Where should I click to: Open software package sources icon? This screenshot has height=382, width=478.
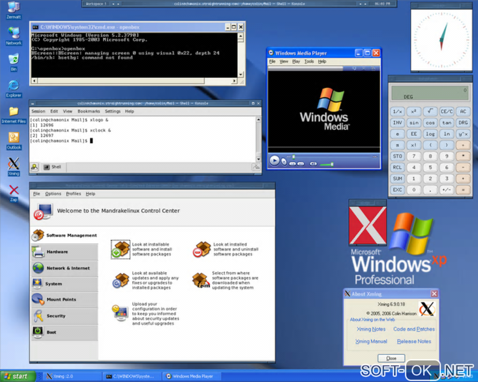point(201,280)
